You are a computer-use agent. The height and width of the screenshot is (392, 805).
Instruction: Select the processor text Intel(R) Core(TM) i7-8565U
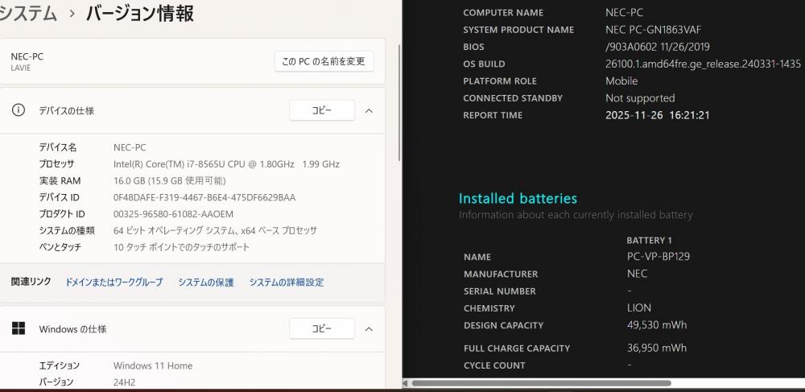click(226, 164)
